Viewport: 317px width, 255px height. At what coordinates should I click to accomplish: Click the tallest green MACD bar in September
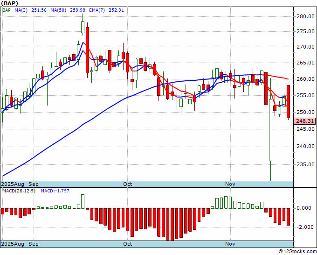coord(83,202)
